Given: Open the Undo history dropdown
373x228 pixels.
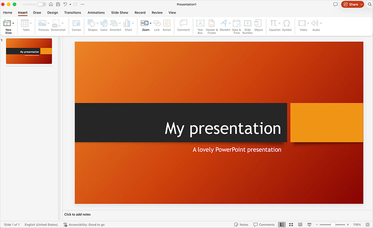Looking at the screenshot, I should 70,4.
